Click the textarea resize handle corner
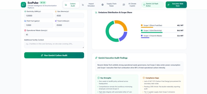The image size is (207, 94). coord(83,47)
